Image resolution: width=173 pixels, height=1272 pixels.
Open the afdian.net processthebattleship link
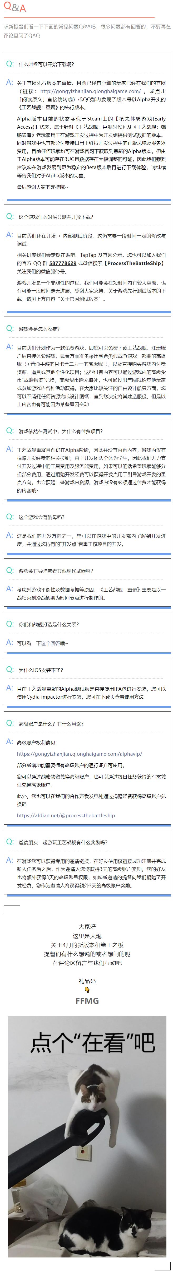point(66,815)
